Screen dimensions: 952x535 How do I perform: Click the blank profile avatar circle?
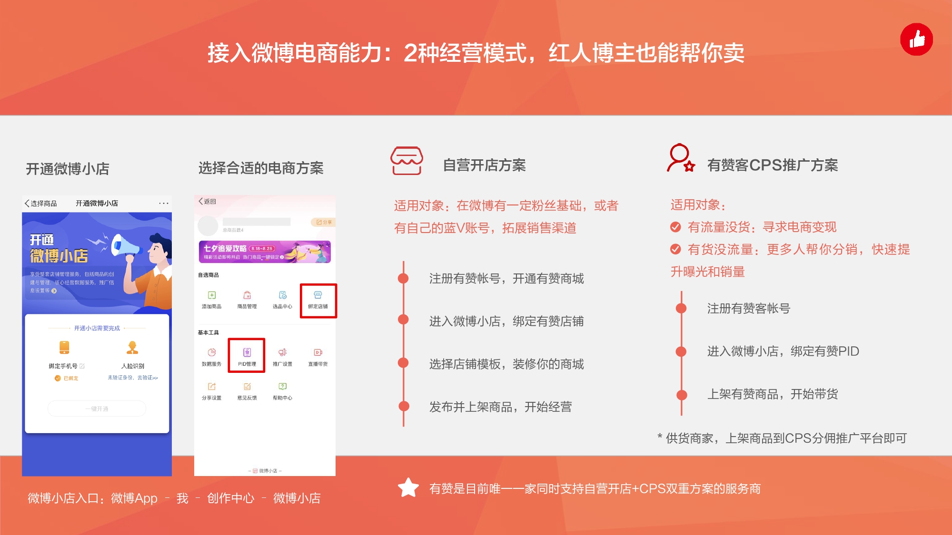(x=208, y=226)
